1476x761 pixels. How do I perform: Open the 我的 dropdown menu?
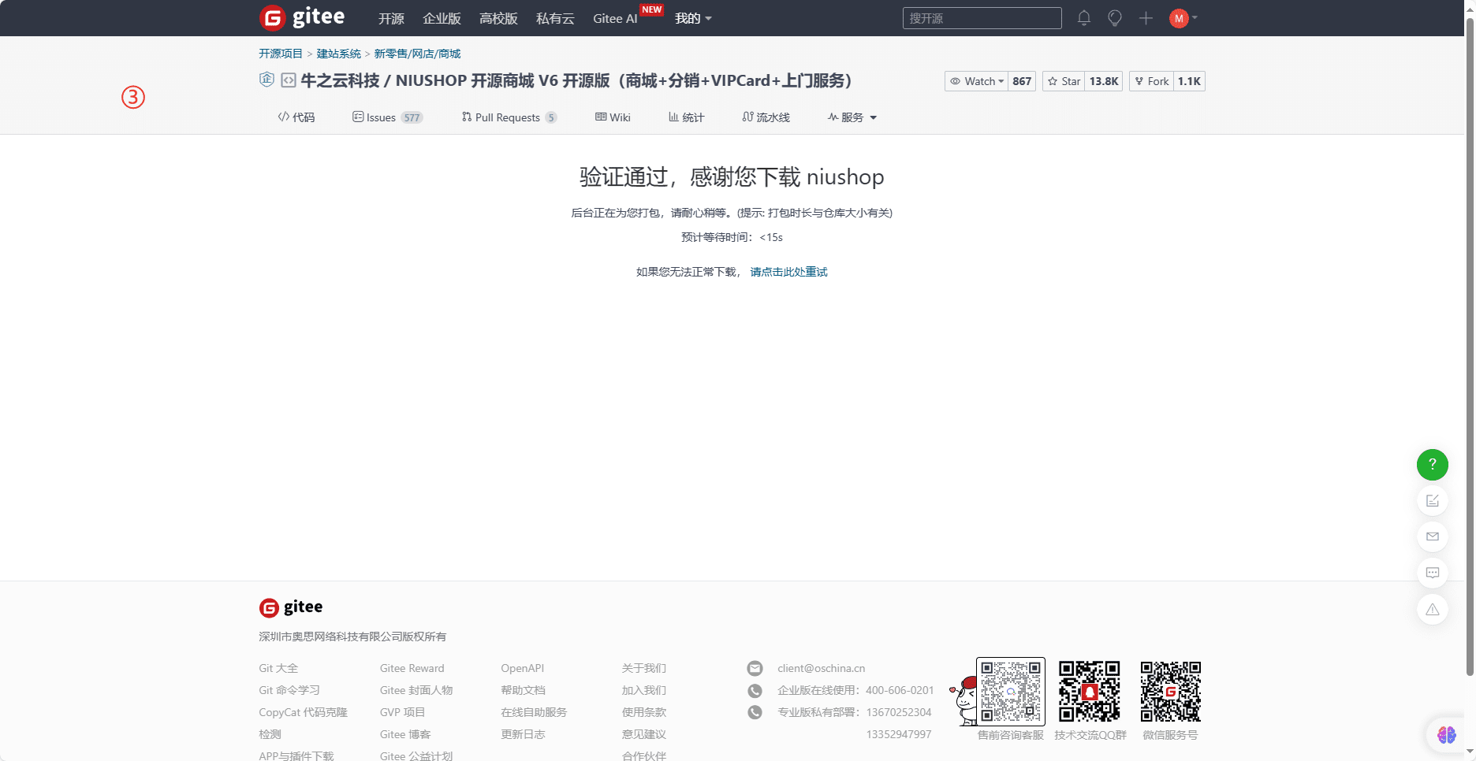(692, 18)
